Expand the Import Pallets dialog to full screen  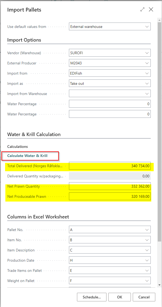click(x=142, y=10)
